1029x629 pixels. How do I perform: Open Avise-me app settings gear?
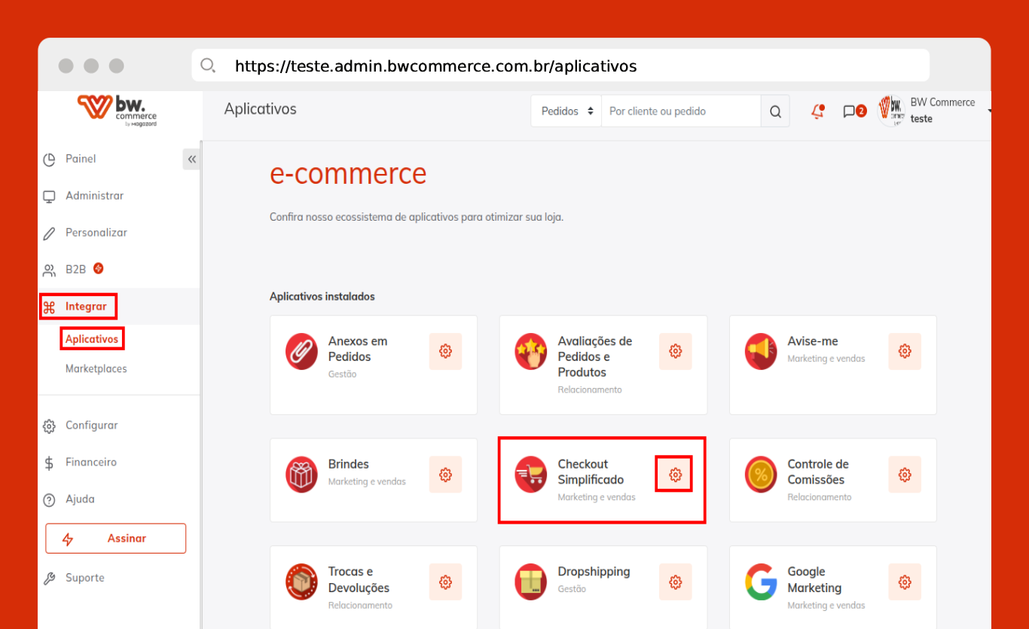(x=904, y=351)
